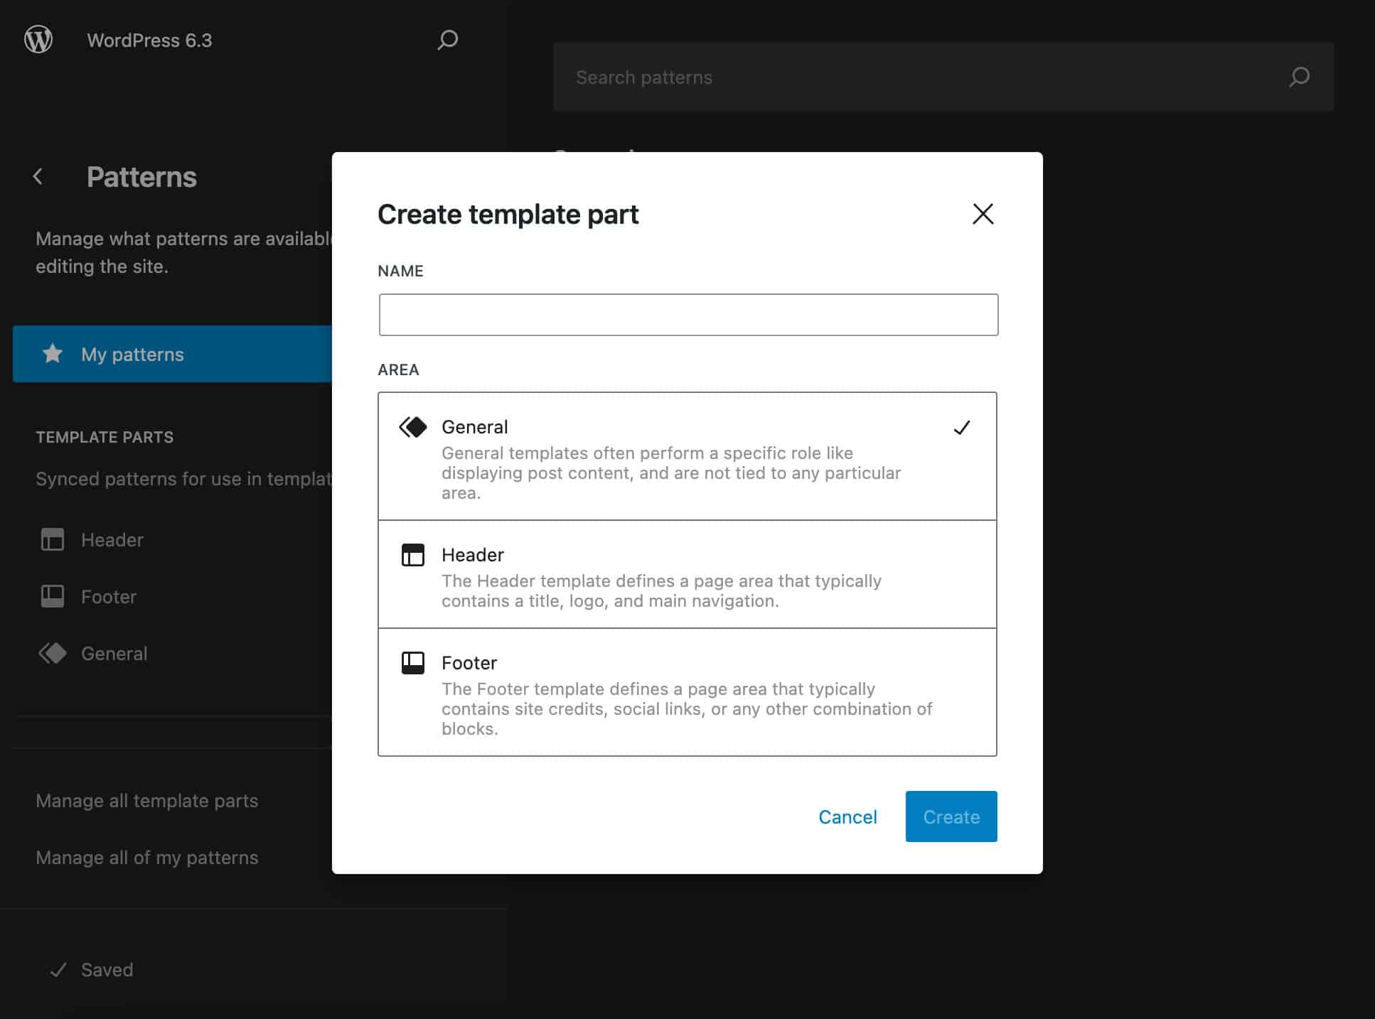
Task: Click the Header area icon in dialog
Action: [x=413, y=555]
